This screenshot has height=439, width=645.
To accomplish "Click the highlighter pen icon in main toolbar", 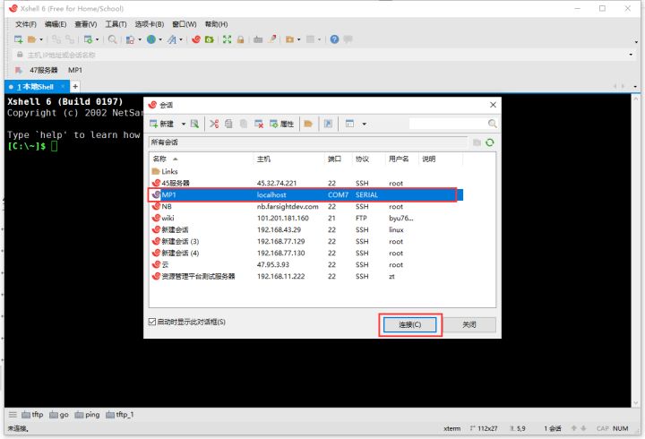I will 272,39.
